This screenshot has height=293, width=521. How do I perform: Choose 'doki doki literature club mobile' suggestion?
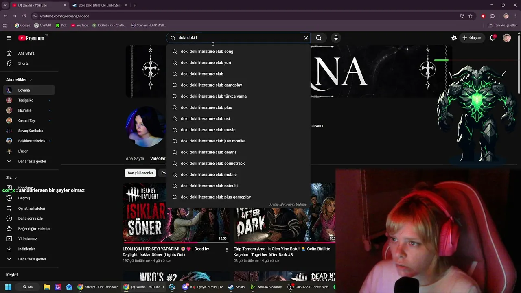(238, 175)
